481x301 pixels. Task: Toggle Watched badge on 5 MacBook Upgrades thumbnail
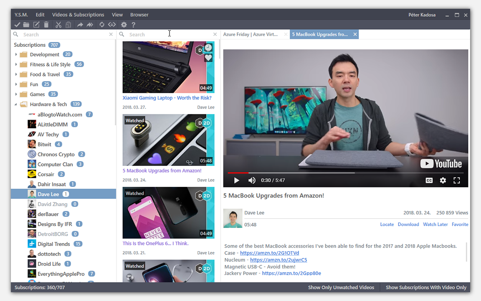point(135,120)
